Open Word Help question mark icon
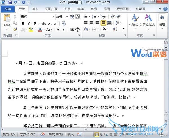The width and height of the screenshot is (169, 138). coord(165,9)
